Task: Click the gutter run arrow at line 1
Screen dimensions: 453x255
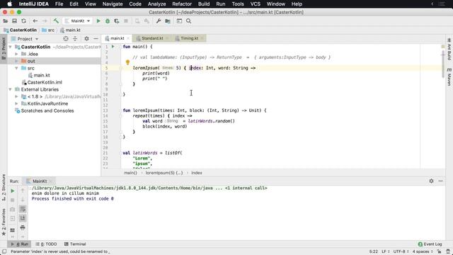Action: click(113, 47)
